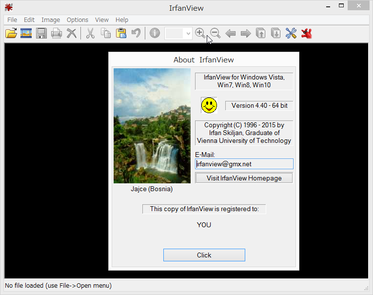Viewport: 373px width, 295px height.
Task: Open Settings wrench and screwdriver icon
Action: [291, 33]
